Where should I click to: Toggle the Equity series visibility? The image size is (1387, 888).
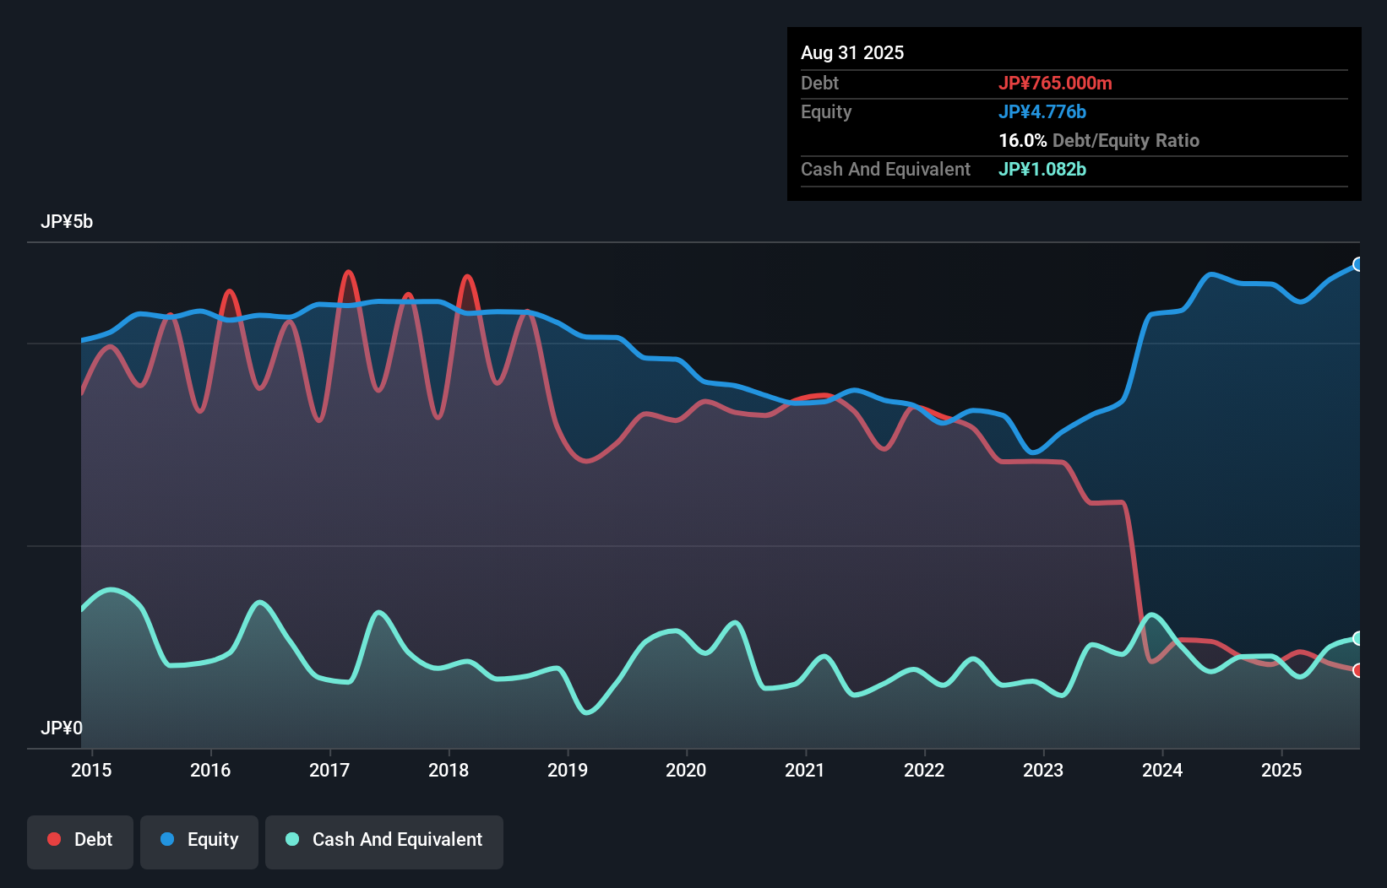[x=199, y=840]
